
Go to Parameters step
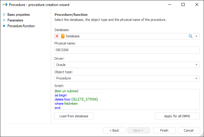(15, 20)
